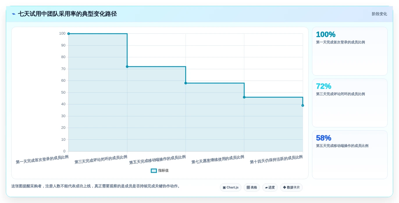Click the final data point at value 39

[303, 106]
